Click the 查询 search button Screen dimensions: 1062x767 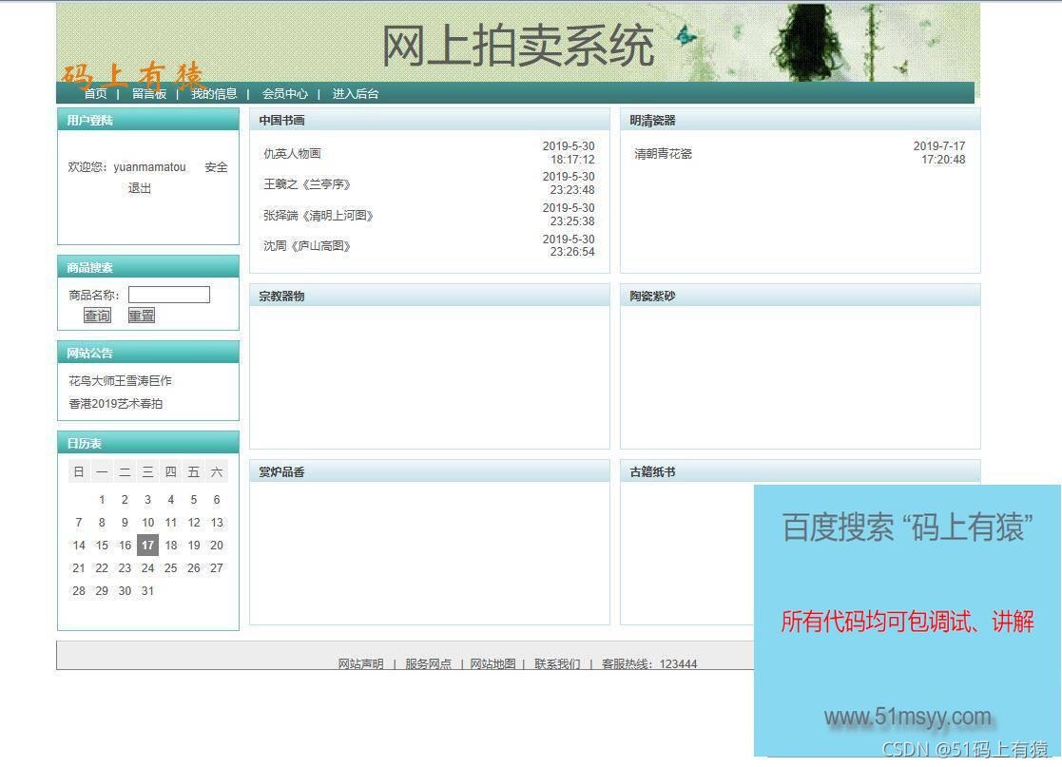pyautogui.click(x=97, y=315)
